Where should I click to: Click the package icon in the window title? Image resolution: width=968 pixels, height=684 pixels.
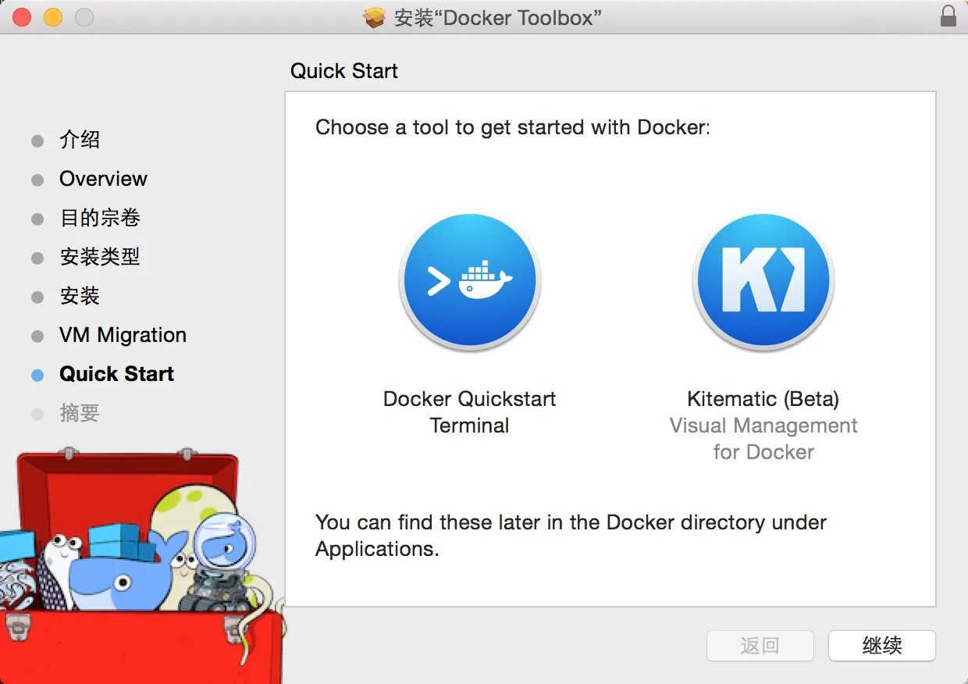coord(375,17)
